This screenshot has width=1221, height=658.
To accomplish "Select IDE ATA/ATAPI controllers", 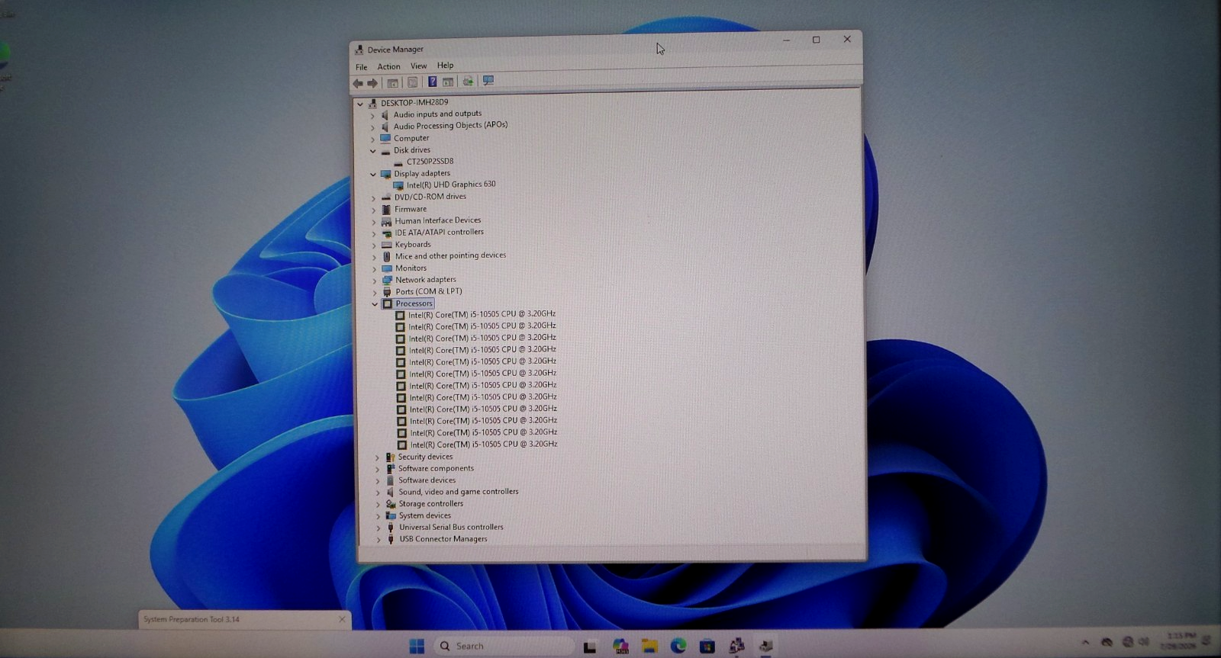I will [x=439, y=233].
